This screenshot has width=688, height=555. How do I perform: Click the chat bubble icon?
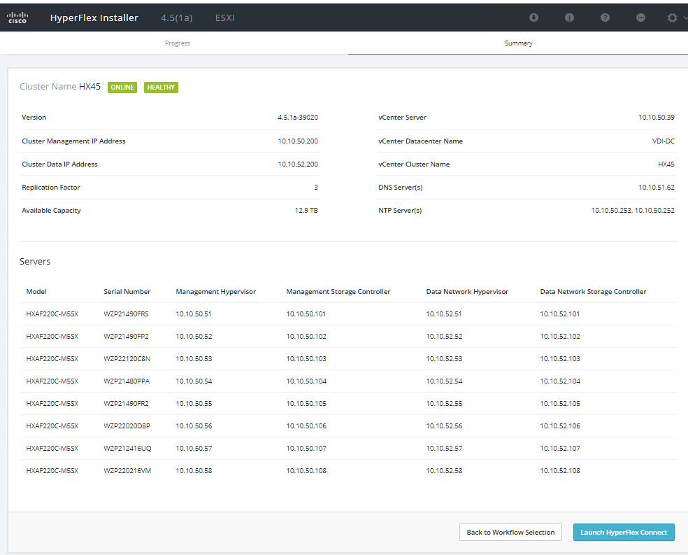[x=640, y=17]
